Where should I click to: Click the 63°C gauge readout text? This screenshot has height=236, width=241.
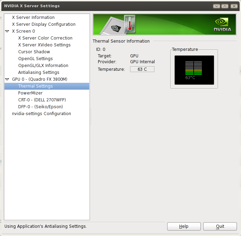190,78
